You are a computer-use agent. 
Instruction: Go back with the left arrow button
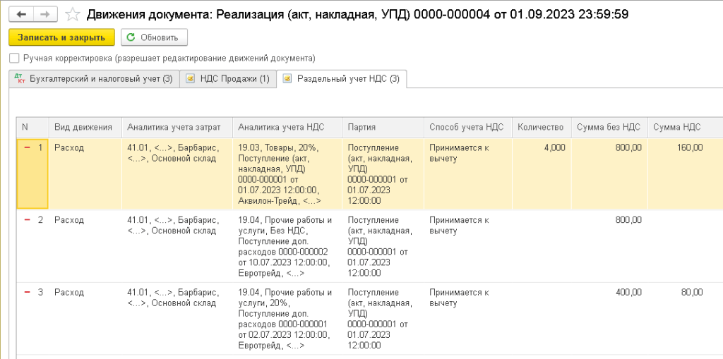click(x=22, y=15)
